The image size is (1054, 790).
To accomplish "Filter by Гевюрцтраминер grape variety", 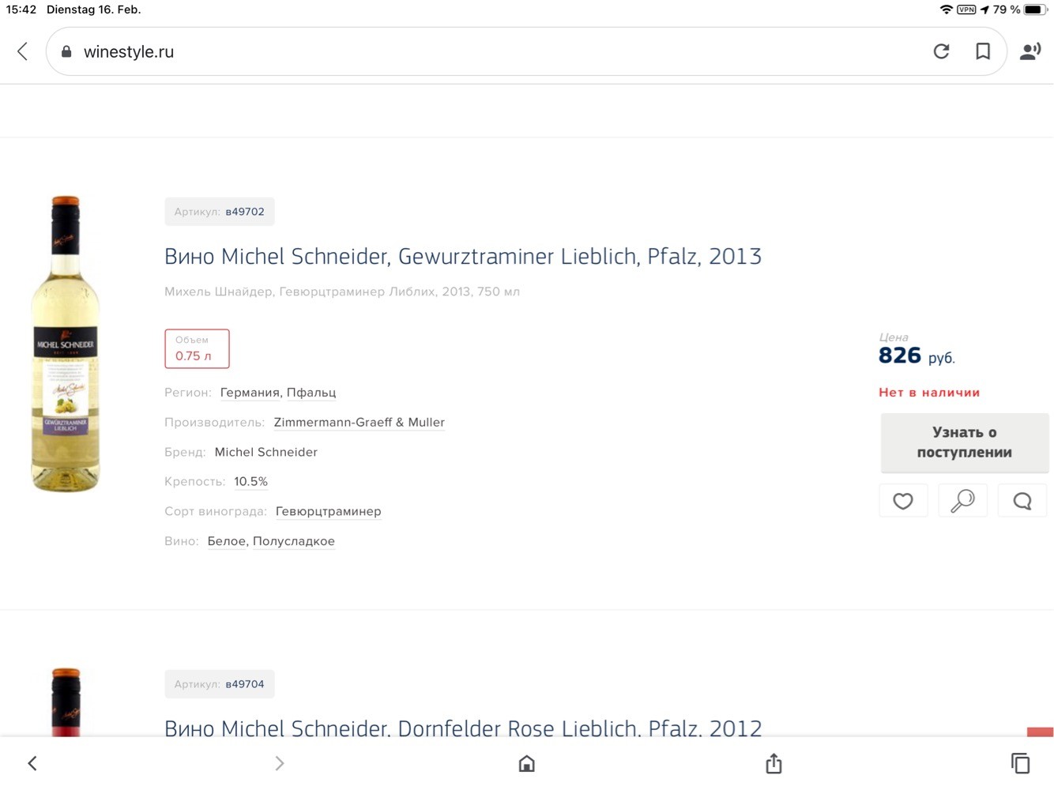I will coord(329,512).
